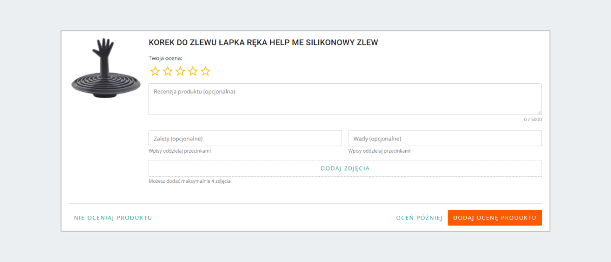The image size is (611, 262).
Task: Click the product title heading
Action: [x=263, y=43]
